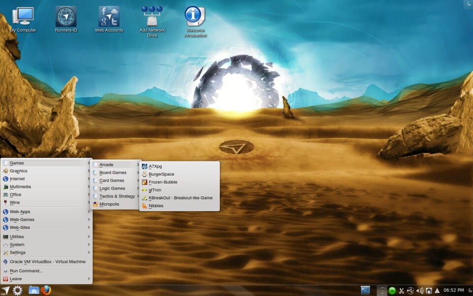Show hidden tray icons with the up arrow
The width and height of the screenshot is (473, 296).
(437, 291)
